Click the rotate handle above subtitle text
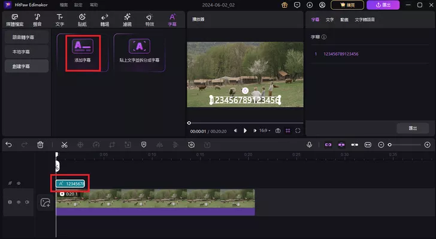The height and width of the screenshot is (239, 436). coord(245,91)
